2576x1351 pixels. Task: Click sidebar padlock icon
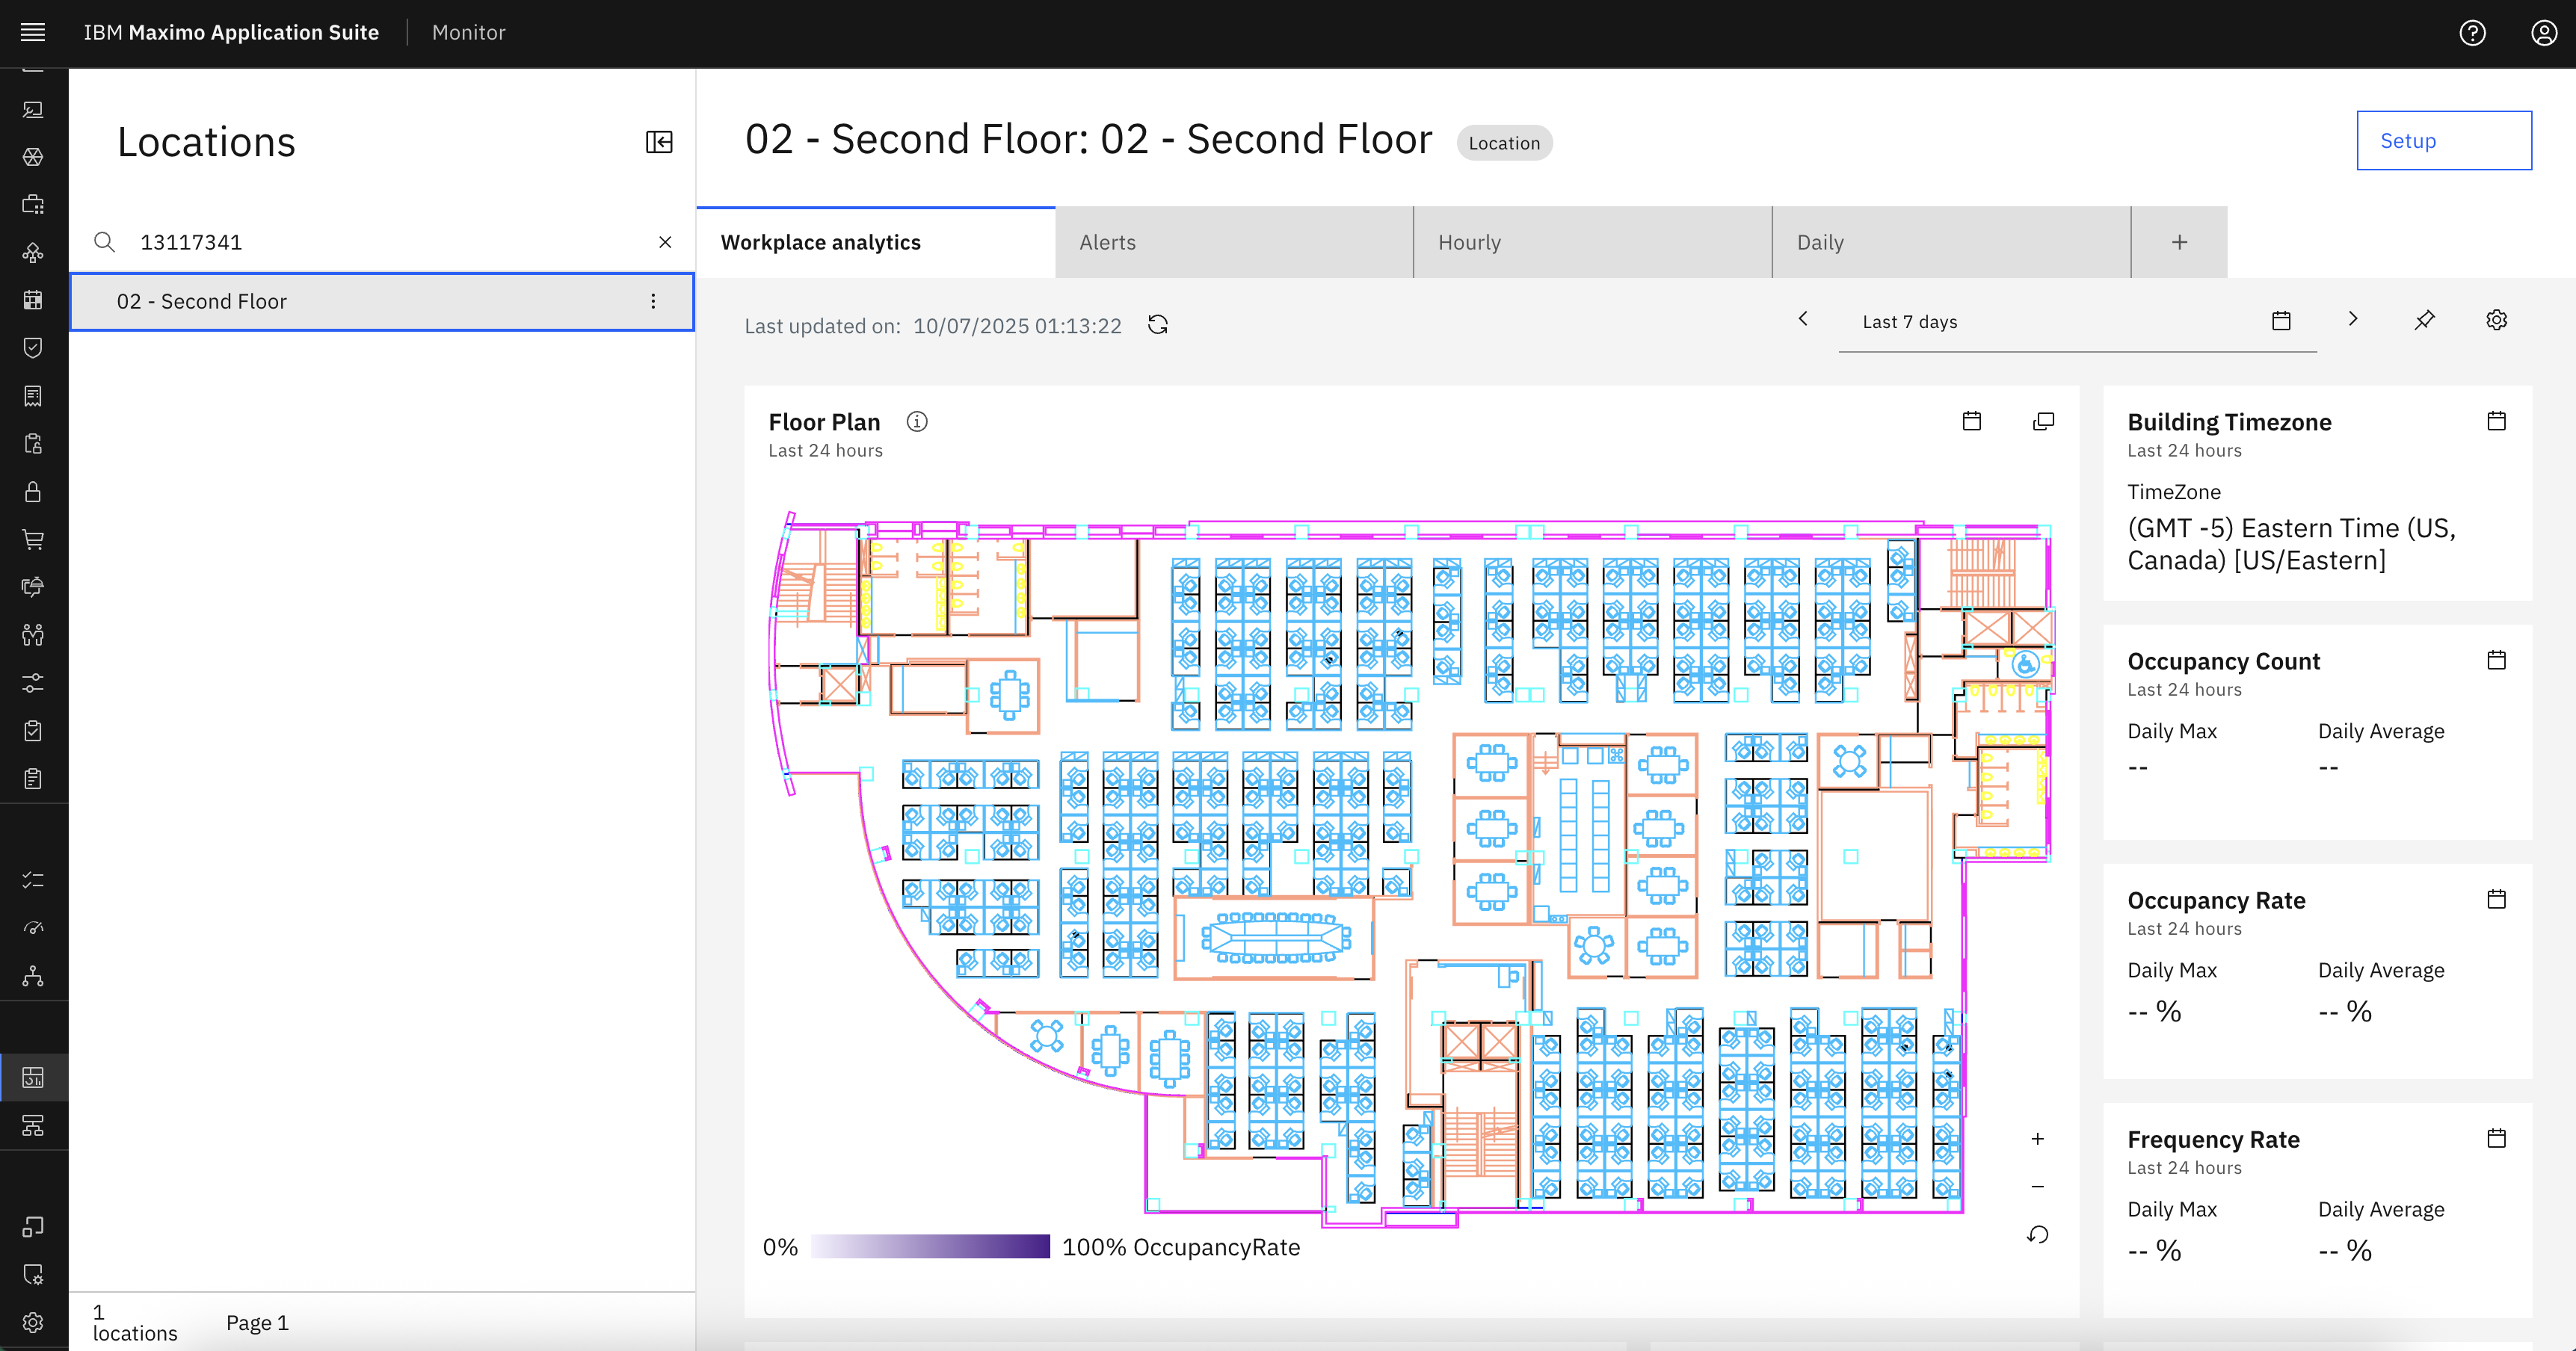coord(33,492)
